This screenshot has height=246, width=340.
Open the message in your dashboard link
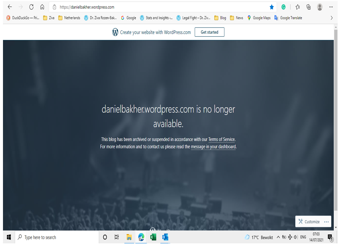tap(213, 147)
